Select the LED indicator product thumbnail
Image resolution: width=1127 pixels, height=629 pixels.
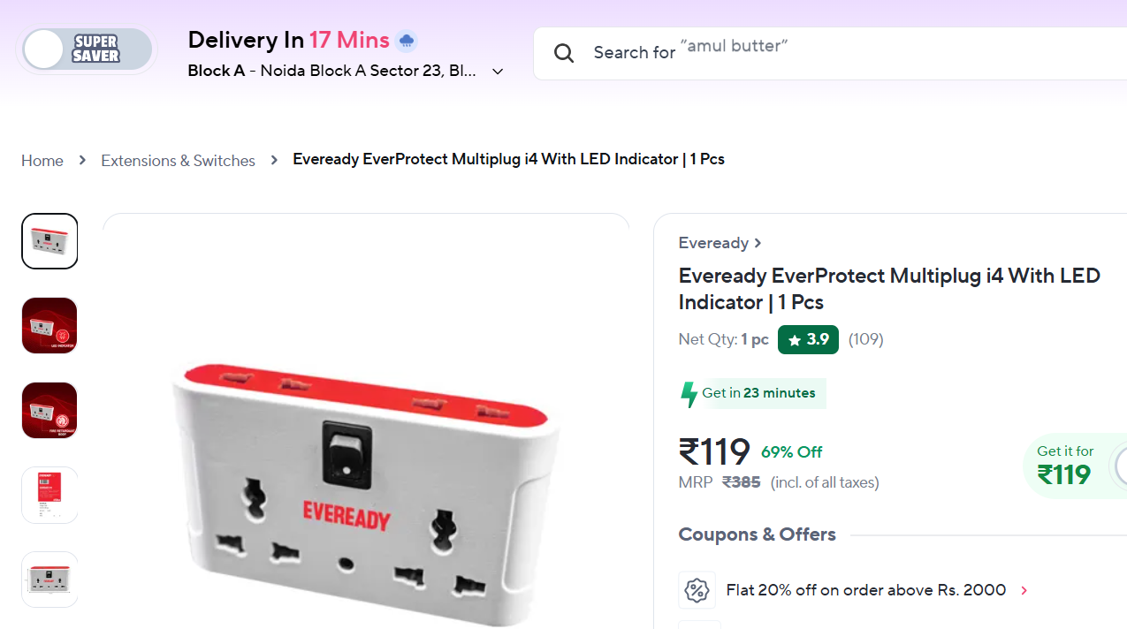pos(49,326)
